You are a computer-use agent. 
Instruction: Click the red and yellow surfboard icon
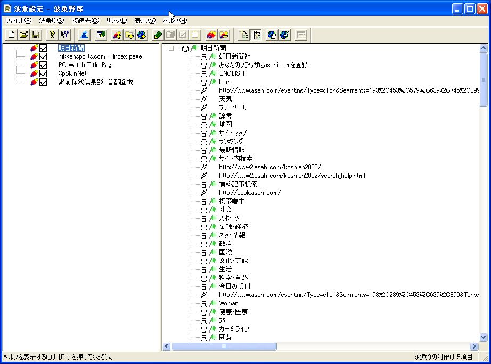211,35
